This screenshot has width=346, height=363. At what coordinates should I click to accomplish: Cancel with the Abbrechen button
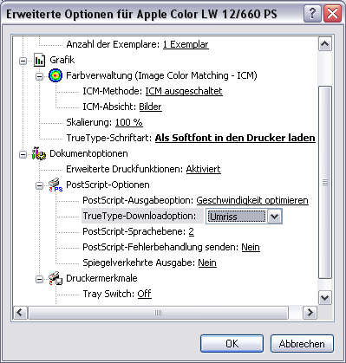tap(302, 344)
